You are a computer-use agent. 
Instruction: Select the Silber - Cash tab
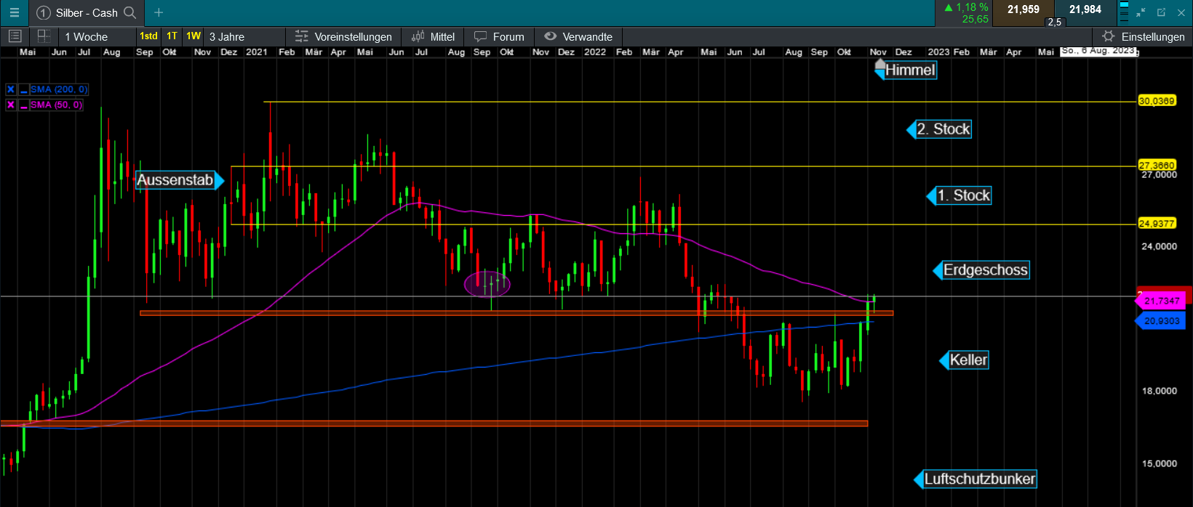pyautogui.click(x=86, y=12)
